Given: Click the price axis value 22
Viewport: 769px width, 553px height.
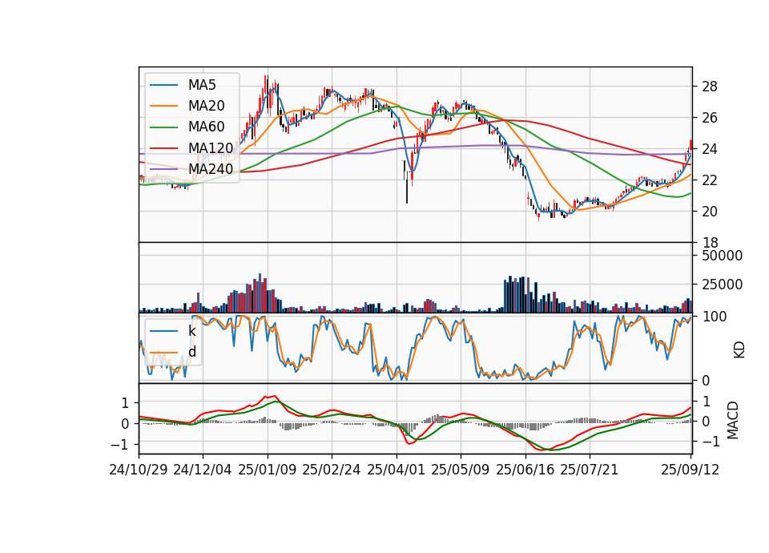Looking at the screenshot, I should tap(710, 180).
